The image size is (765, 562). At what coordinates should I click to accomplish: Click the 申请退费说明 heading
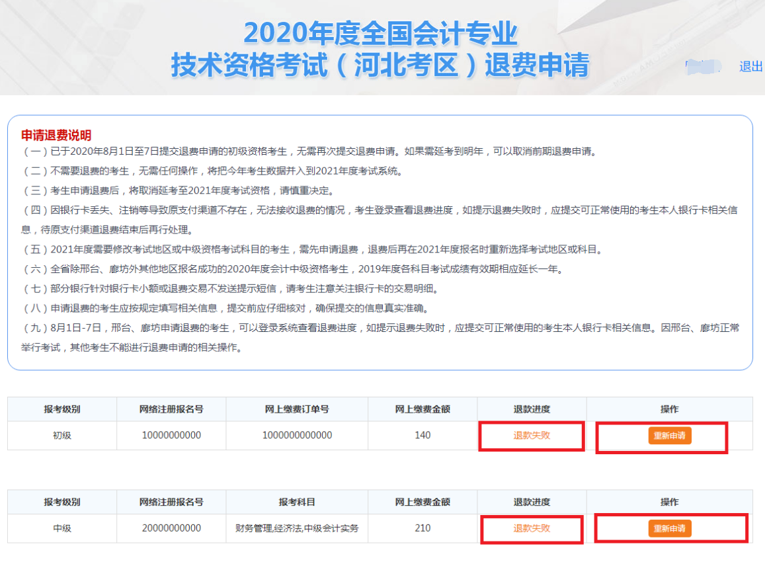click(56, 135)
